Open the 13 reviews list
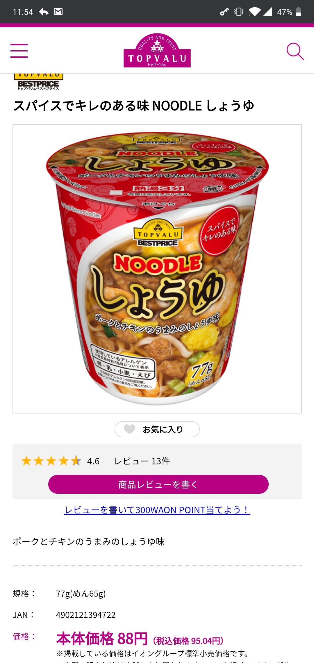The height and width of the screenshot is (663, 314). [142, 461]
